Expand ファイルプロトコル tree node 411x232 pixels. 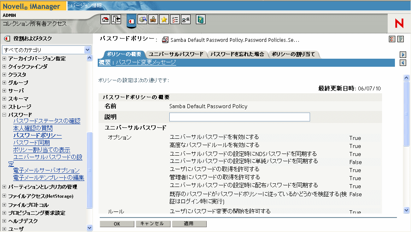pyautogui.click(x=4, y=205)
